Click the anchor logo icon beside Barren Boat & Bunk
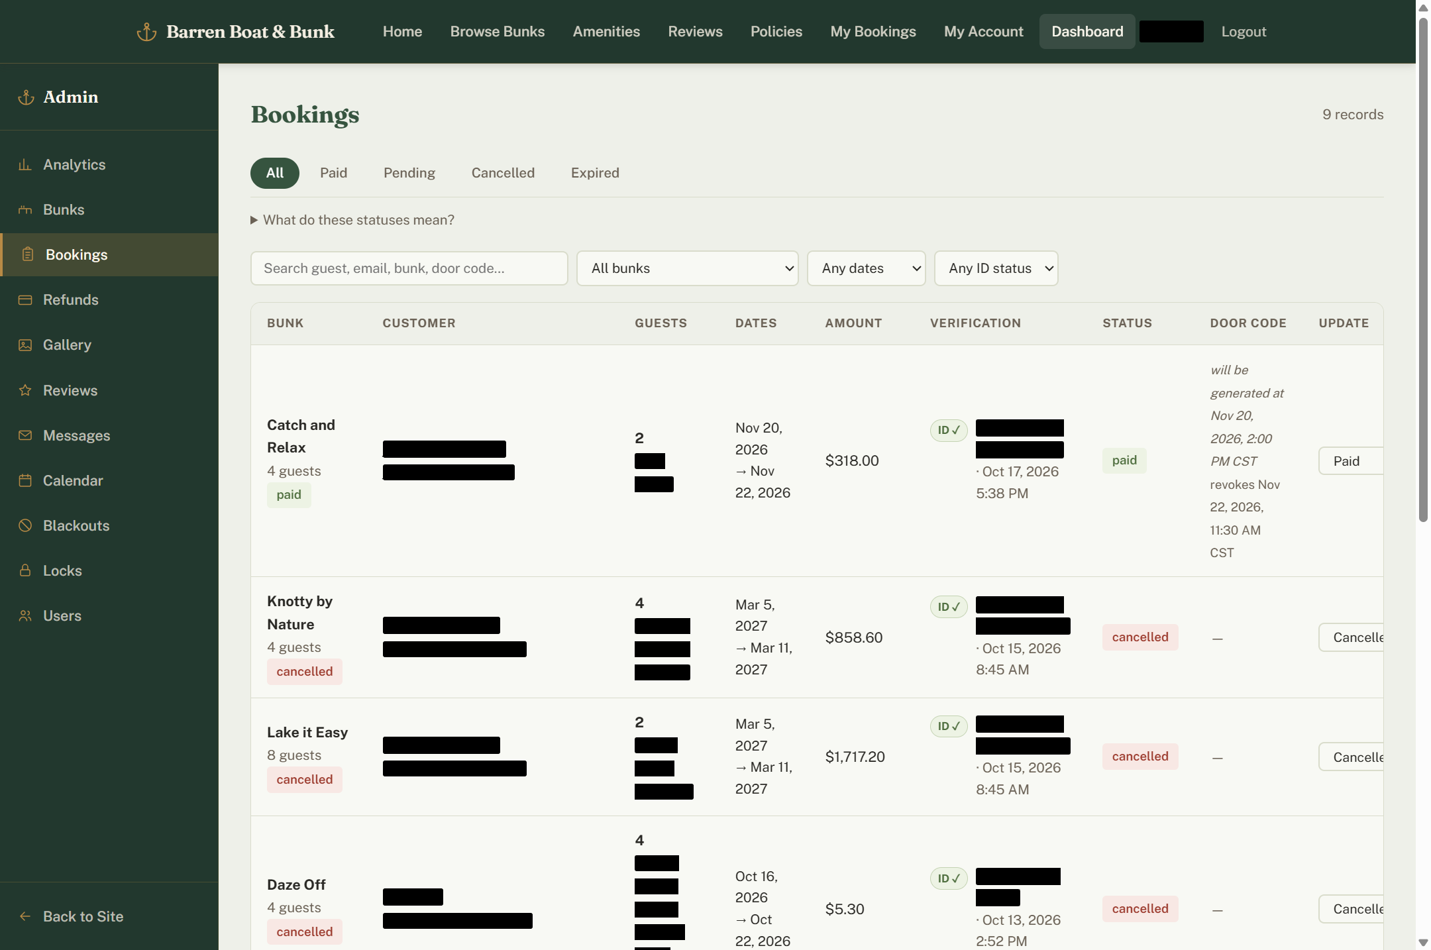 coord(146,32)
